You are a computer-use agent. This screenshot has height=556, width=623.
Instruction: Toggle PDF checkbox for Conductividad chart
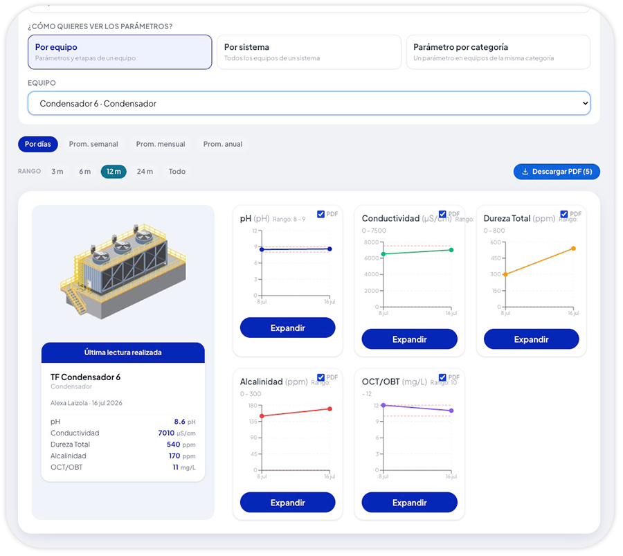pyautogui.click(x=442, y=214)
